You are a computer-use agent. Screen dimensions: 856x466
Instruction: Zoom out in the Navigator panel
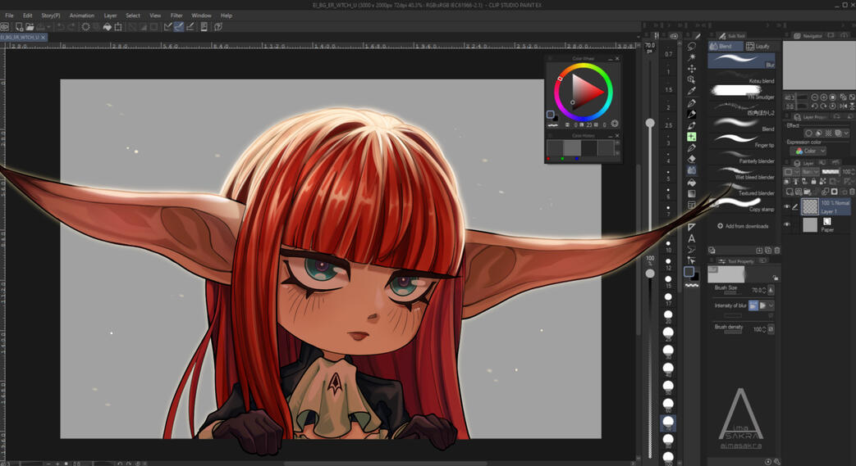(814, 97)
